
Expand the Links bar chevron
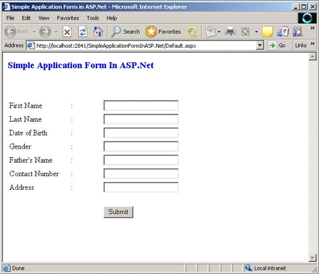click(x=312, y=44)
